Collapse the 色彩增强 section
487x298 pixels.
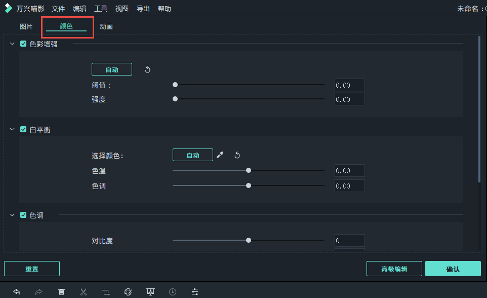(x=12, y=44)
